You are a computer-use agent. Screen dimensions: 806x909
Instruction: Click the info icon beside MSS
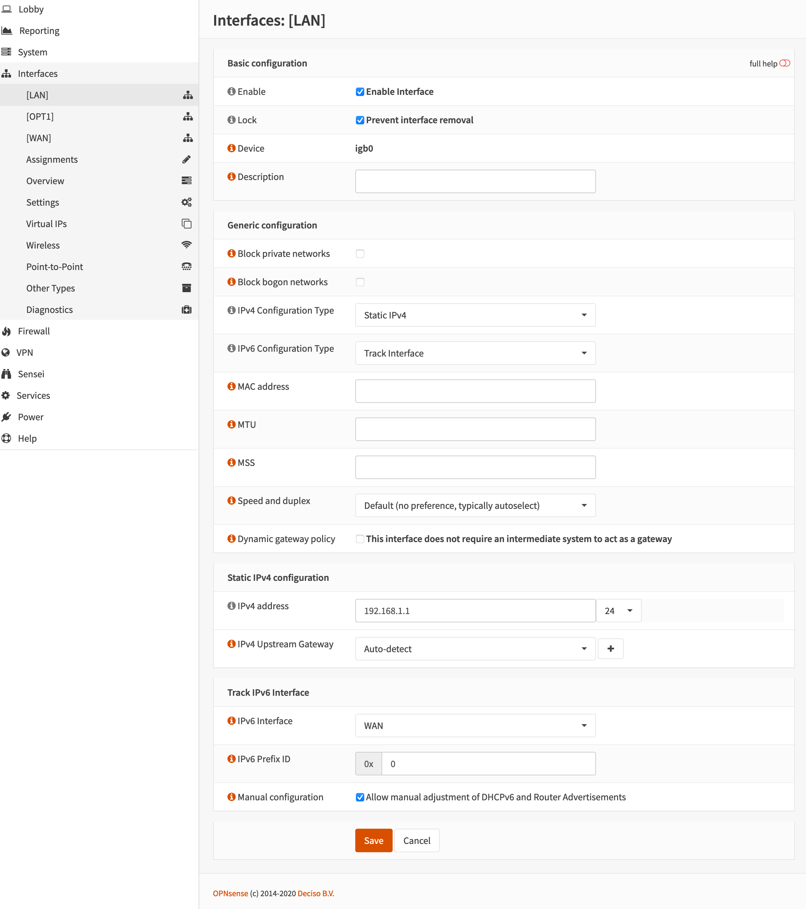tap(231, 462)
